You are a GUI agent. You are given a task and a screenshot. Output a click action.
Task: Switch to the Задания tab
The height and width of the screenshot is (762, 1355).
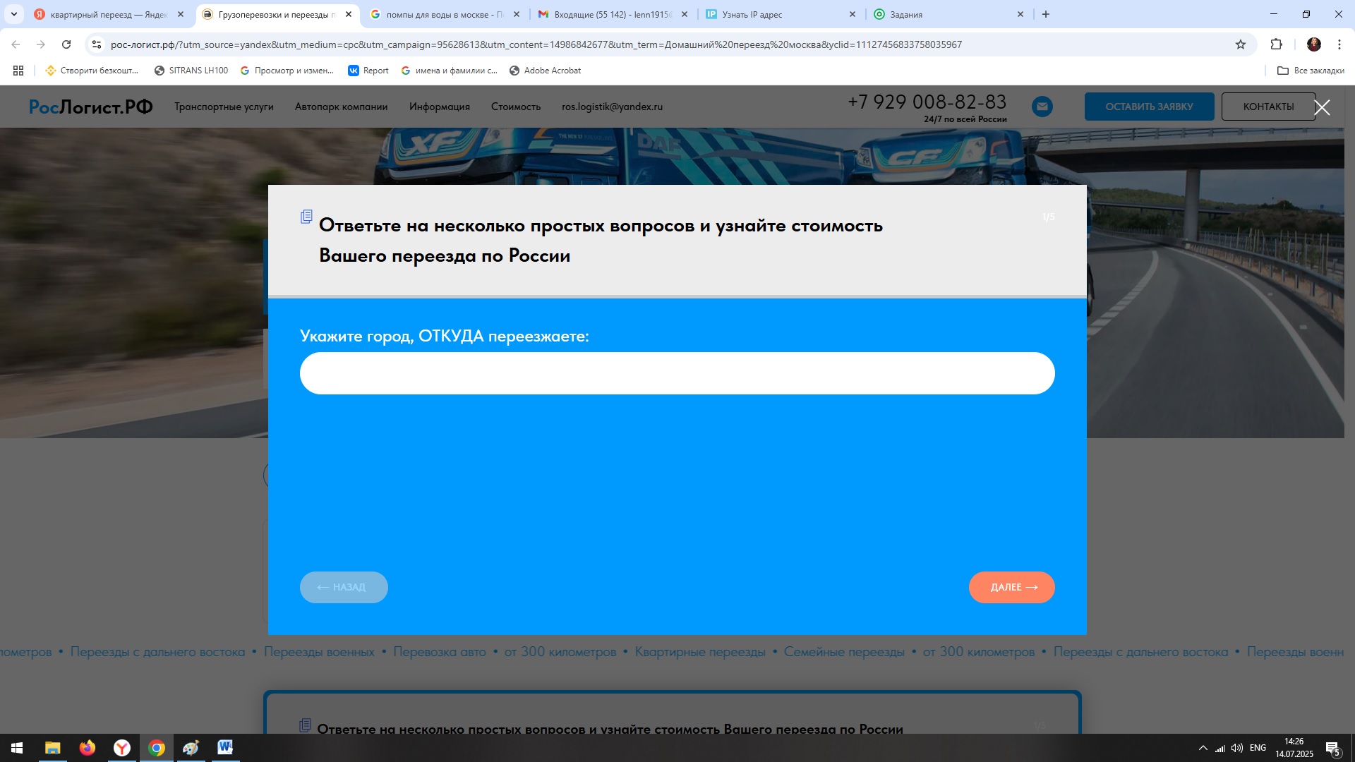point(948,14)
